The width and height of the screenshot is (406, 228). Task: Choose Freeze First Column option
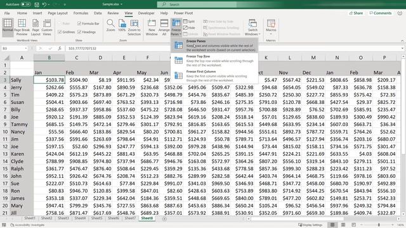click(214, 76)
